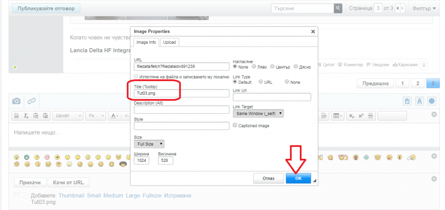Choose URL link type
Screen dimensions: 445x210
[261, 82]
